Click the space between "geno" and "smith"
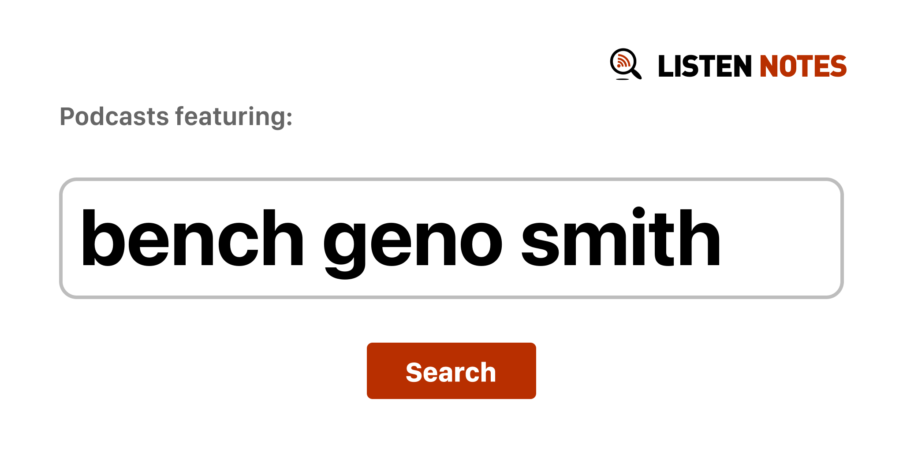Image resolution: width=903 pixels, height=451 pixels. point(512,238)
